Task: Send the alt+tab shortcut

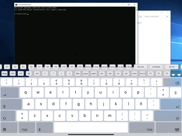Action: pos(141,67)
